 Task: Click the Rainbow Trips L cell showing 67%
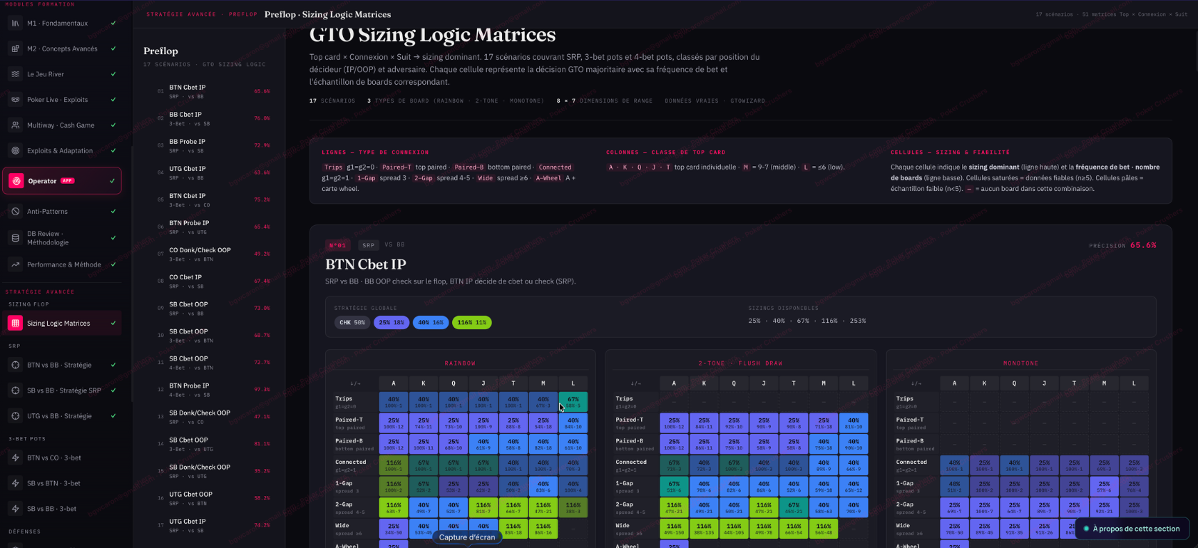[x=573, y=402]
